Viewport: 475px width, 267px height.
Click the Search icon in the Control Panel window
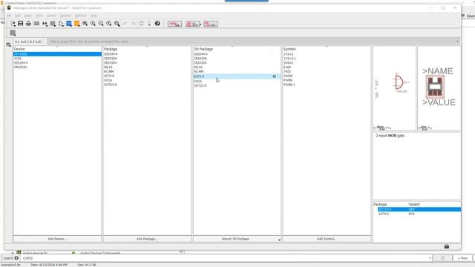coord(16,258)
